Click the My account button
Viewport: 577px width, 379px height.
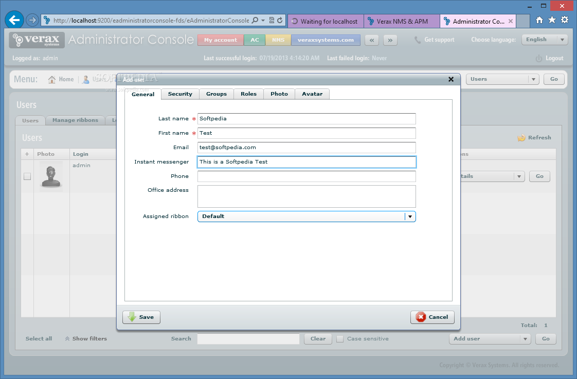point(221,40)
